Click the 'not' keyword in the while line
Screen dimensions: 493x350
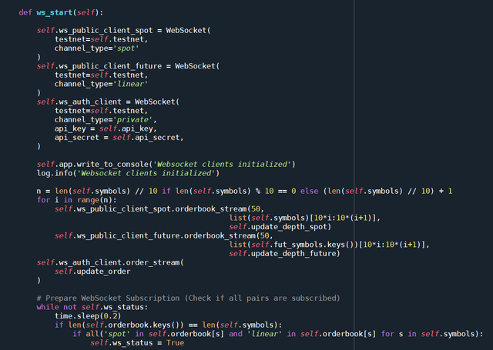[70, 307]
